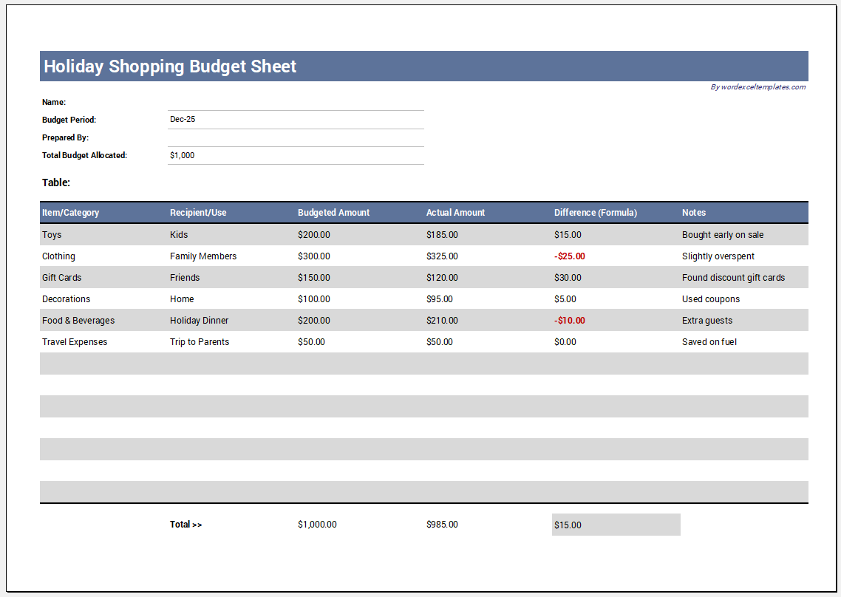
Task: Select the Found discount gift cards note
Action: pyautogui.click(x=733, y=278)
